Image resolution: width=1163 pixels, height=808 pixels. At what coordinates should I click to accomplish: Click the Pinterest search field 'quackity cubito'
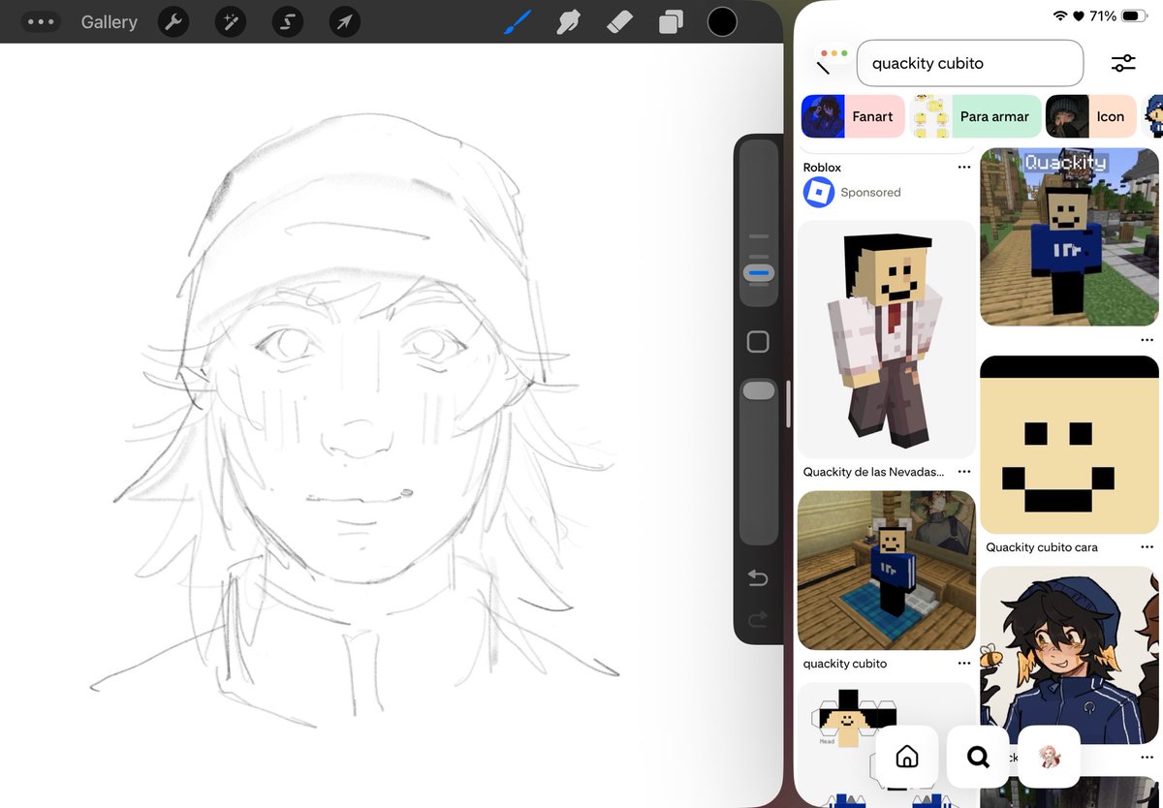[x=970, y=63]
